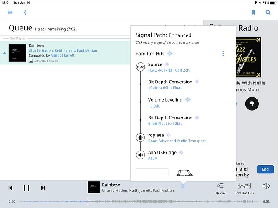
Task: Open artist link Keith Jarrett
Action: (x=65, y=50)
